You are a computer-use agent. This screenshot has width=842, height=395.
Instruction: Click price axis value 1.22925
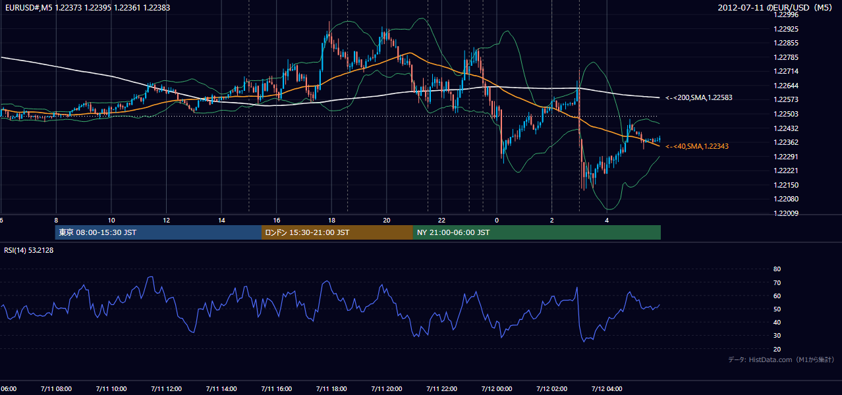point(785,30)
